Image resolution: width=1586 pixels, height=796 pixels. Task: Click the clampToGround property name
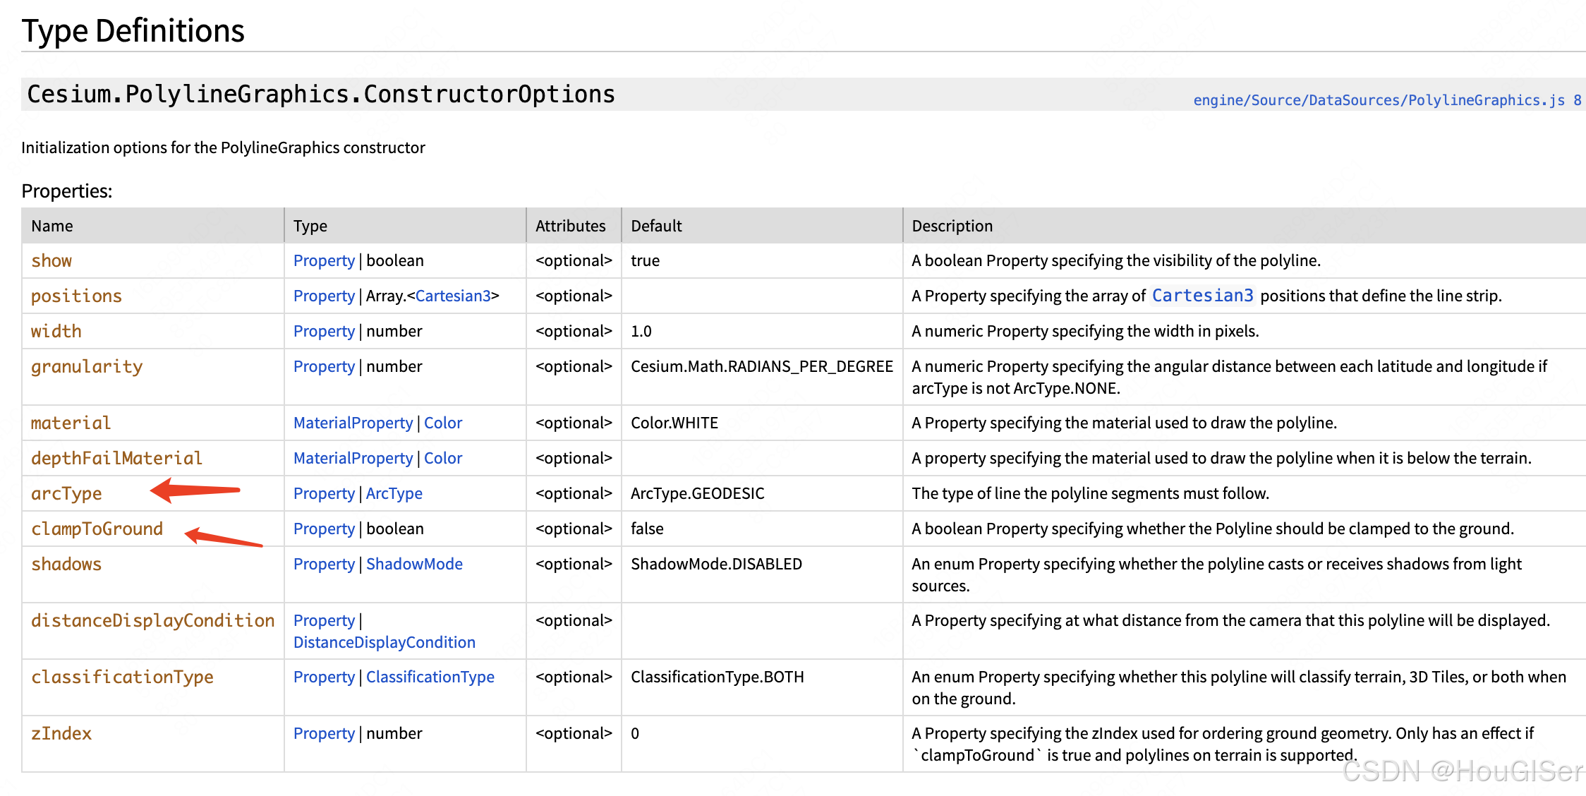tap(97, 529)
